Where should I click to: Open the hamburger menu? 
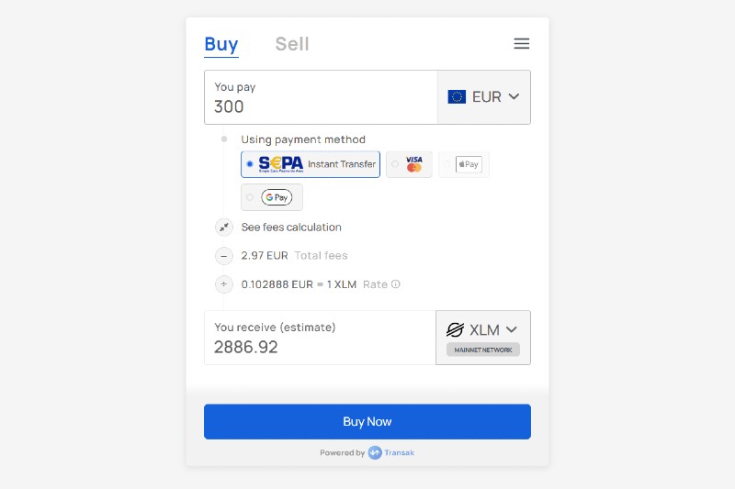coord(521,43)
